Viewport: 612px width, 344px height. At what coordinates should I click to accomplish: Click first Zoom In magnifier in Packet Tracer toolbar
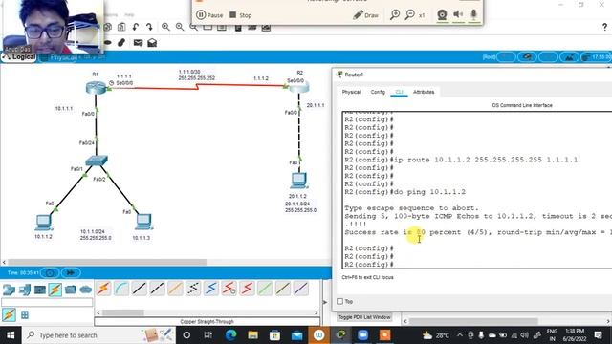pyautogui.click(x=165, y=27)
